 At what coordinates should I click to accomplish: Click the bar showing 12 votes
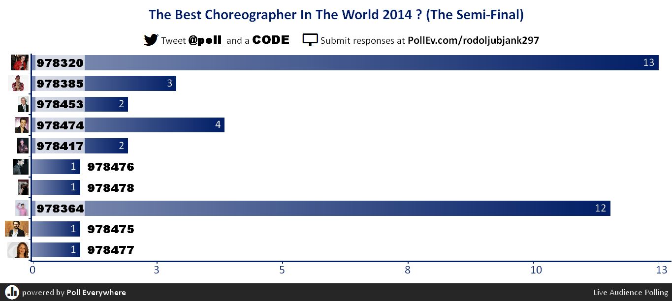click(321, 208)
